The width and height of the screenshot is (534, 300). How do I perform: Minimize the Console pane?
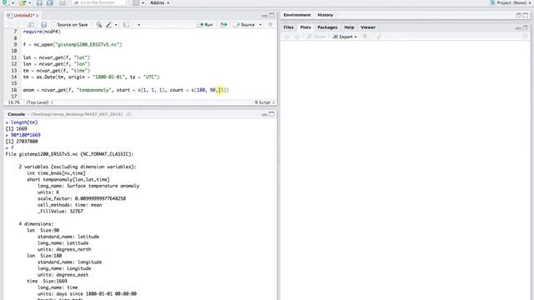click(x=264, y=115)
